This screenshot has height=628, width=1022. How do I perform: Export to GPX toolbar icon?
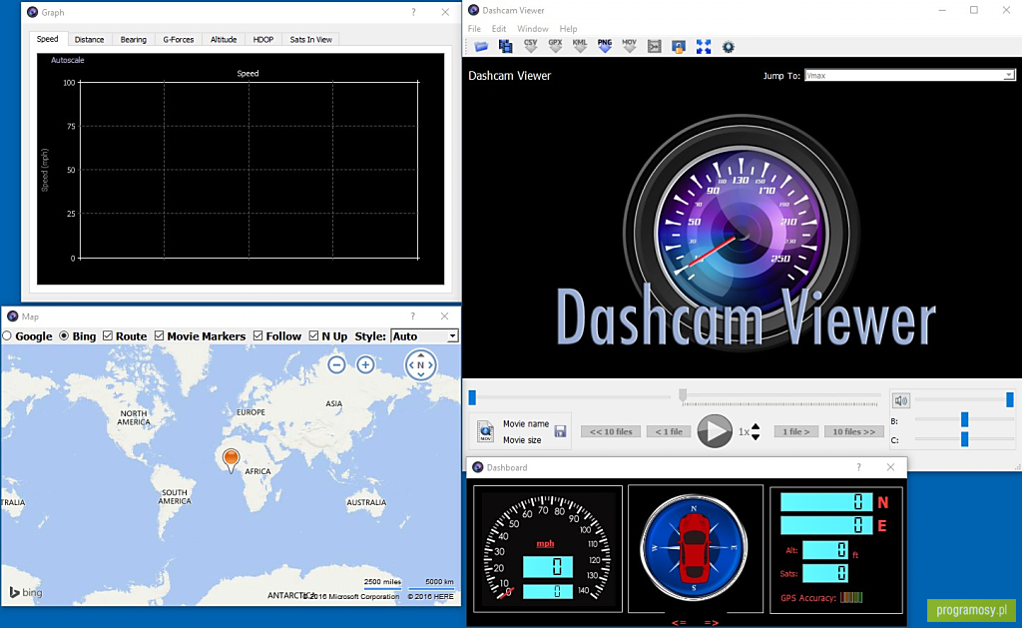555,46
